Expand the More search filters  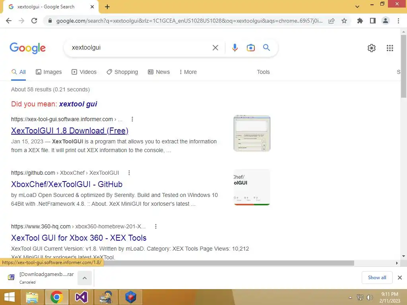point(188,72)
